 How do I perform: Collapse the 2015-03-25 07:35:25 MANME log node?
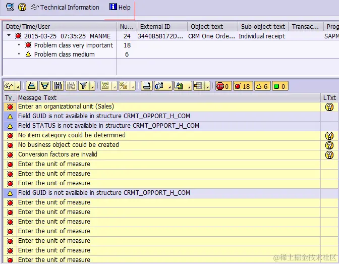click(x=9, y=35)
